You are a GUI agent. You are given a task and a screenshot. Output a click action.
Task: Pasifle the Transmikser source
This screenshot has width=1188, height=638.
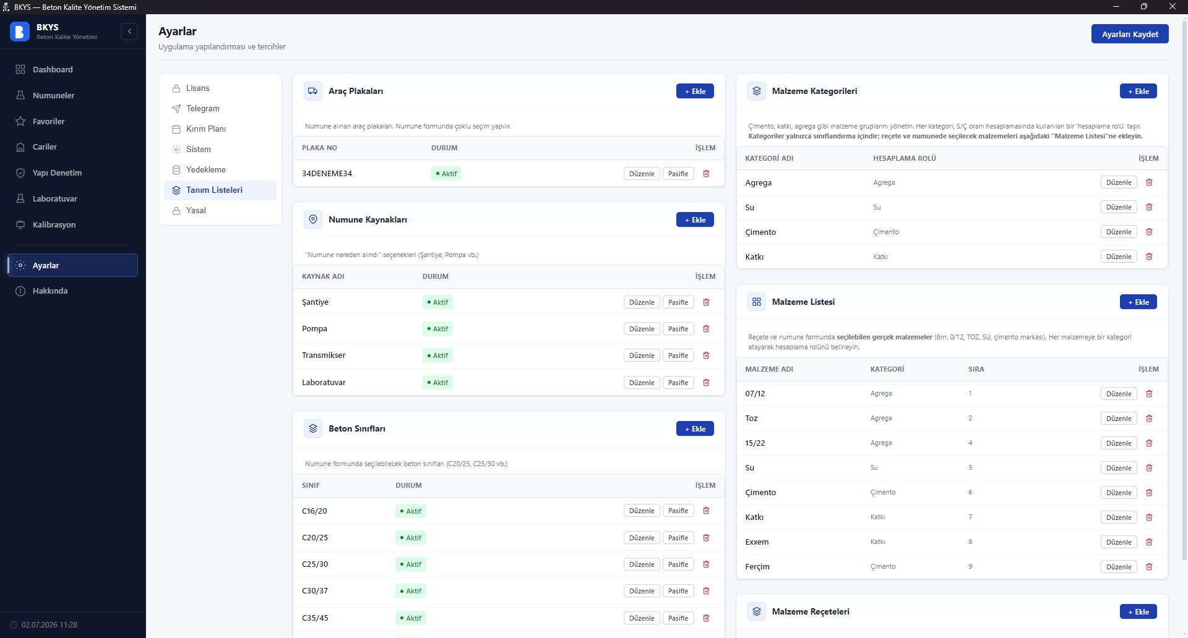click(x=678, y=355)
